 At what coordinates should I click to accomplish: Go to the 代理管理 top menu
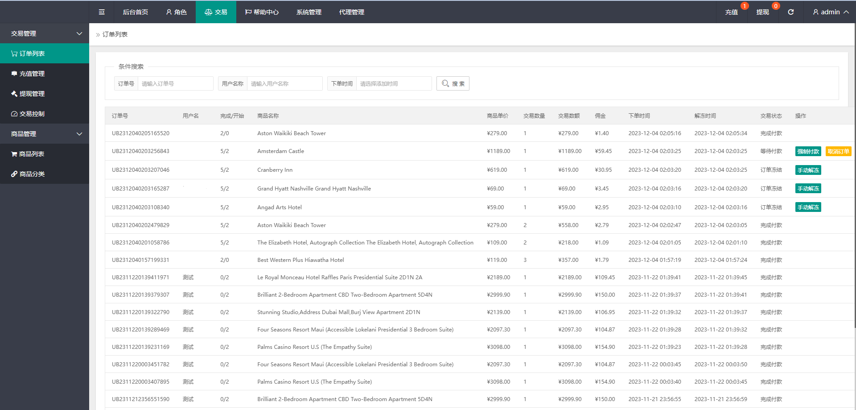(351, 12)
